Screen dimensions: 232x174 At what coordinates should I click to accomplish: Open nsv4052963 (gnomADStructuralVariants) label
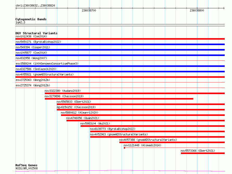pos(119,134)
